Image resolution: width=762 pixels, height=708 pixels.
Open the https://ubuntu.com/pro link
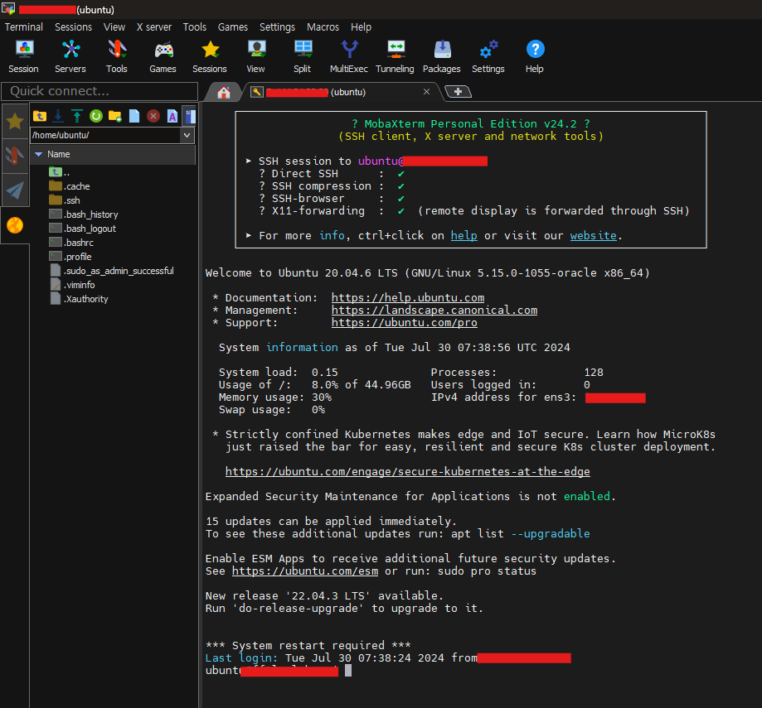[405, 323]
